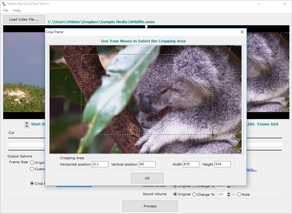Decrease the Start time with down arrow

(27, 126)
